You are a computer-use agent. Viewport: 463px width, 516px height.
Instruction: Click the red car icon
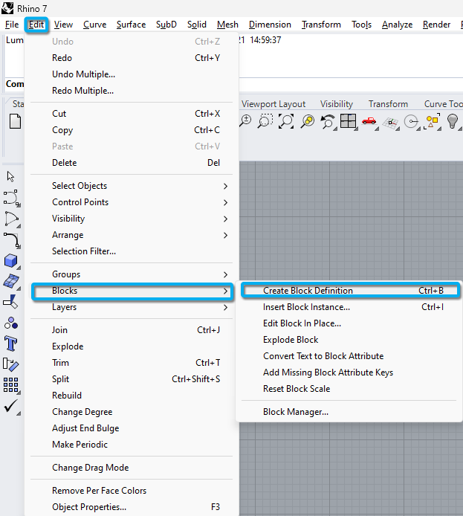369,121
